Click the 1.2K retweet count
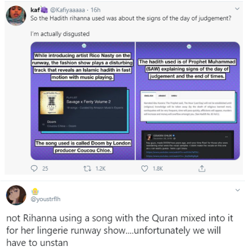This screenshot has width=245, height=250. pyautogui.click(x=100, y=169)
